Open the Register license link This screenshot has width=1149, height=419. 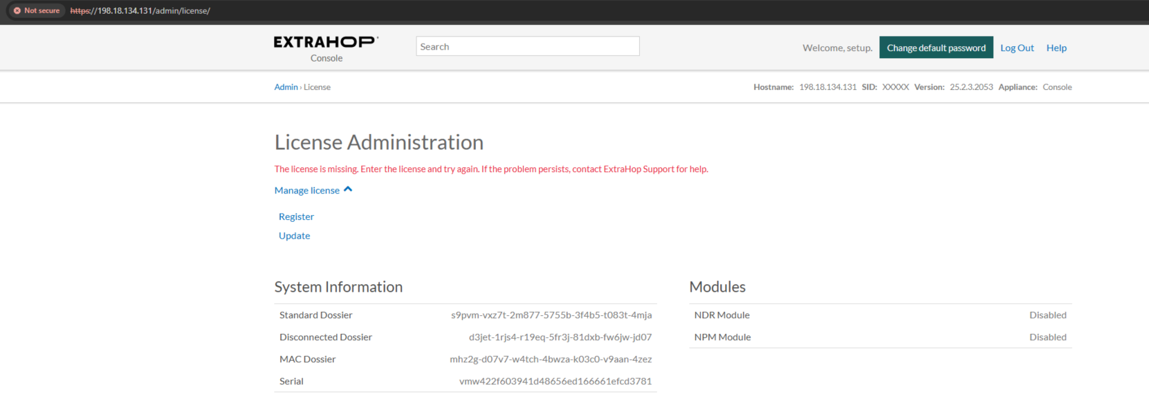tap(296, 216)
